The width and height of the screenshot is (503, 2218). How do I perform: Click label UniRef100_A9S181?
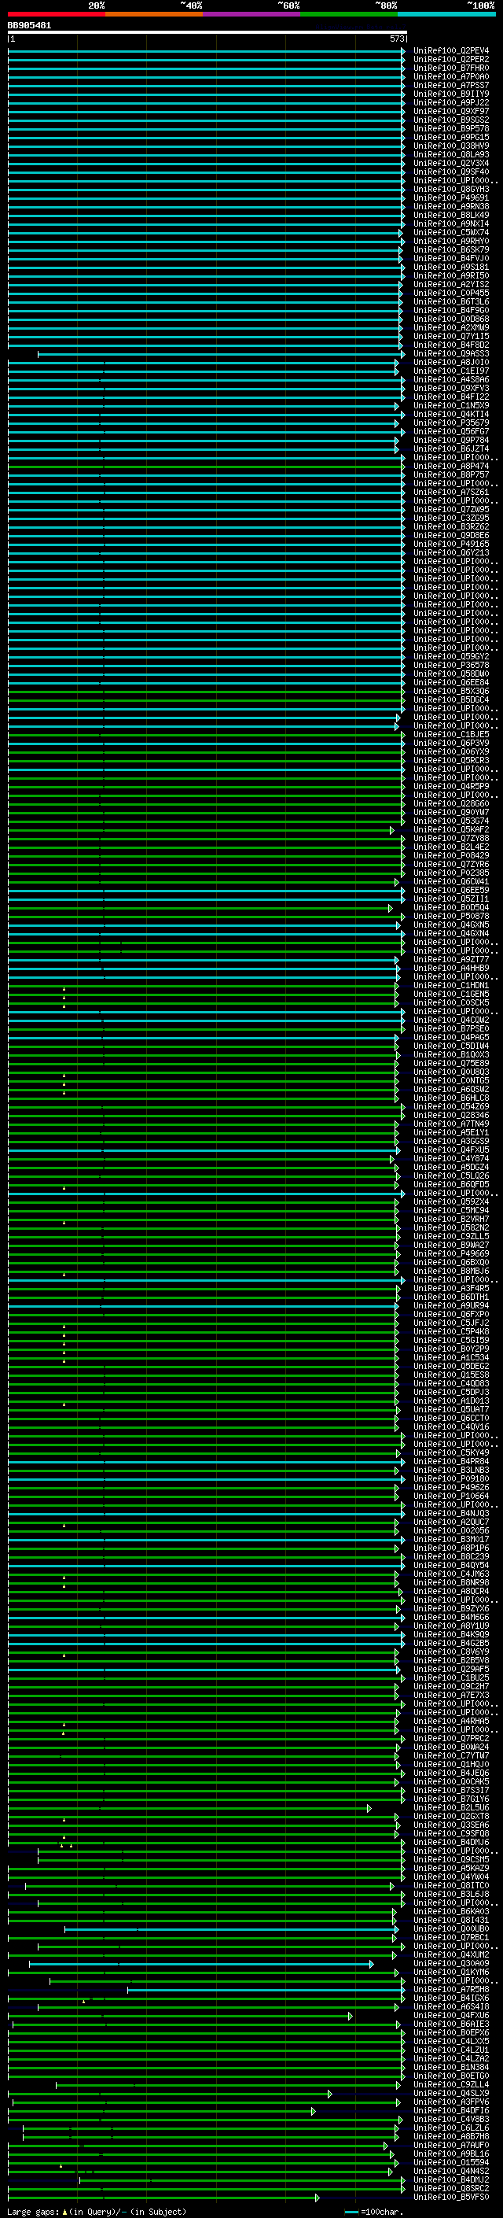pos(451,267)
